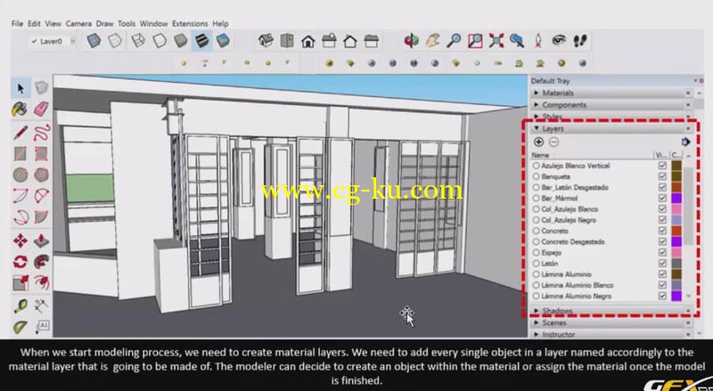Expand the Components tray panel
Viewport: 713px width, 391px height.
tap(611, 104)
